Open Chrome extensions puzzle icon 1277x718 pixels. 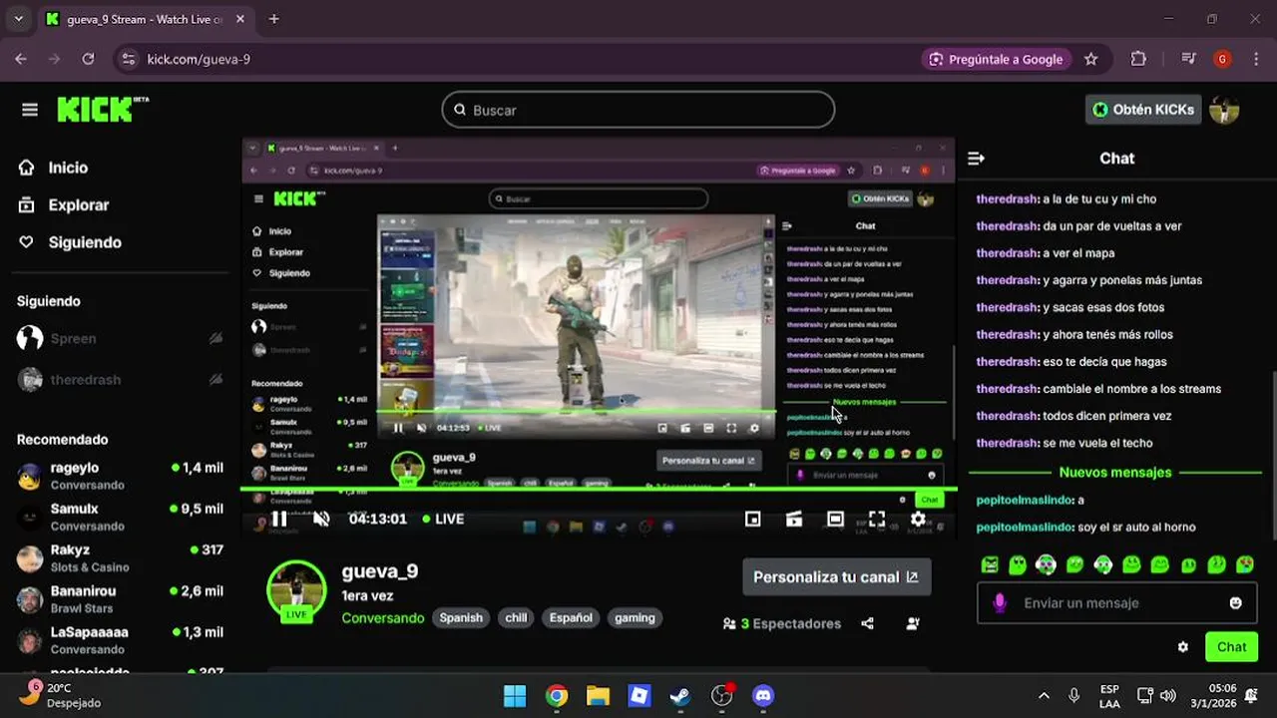[1138, 59]
